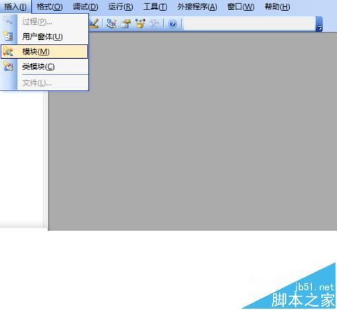Select 模块(M) to insert a module
Image resolution: width=337 pixels, height=310 pixels.
(44, 51)
